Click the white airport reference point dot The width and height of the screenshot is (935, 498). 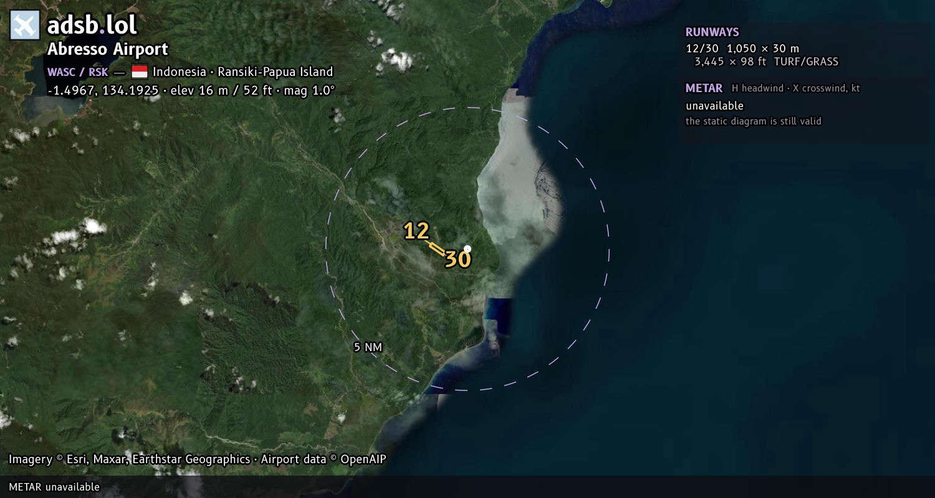point(467,249)
